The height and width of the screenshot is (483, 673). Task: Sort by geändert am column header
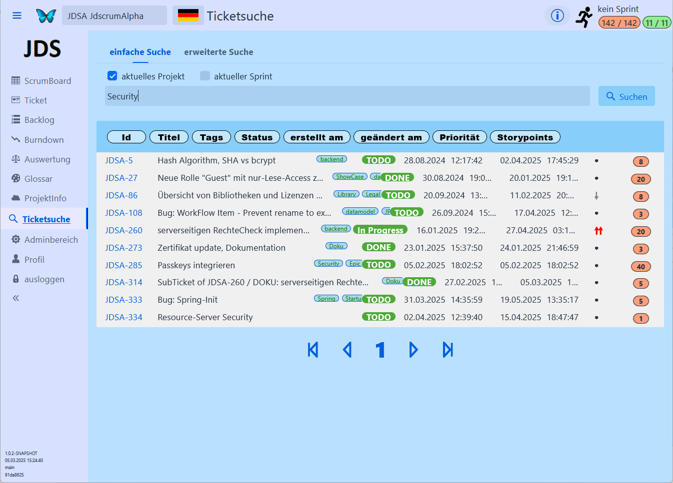pyautogui.click(x=391, y=137)
